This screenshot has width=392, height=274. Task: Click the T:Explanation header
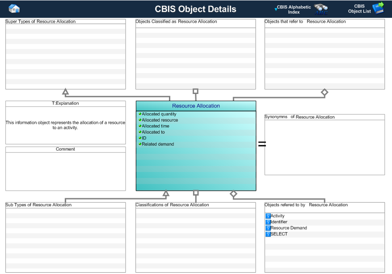click(65, 103)
